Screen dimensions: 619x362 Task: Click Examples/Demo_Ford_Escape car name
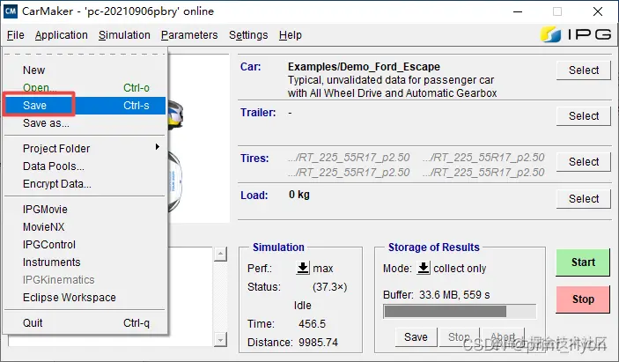(364, 67)
